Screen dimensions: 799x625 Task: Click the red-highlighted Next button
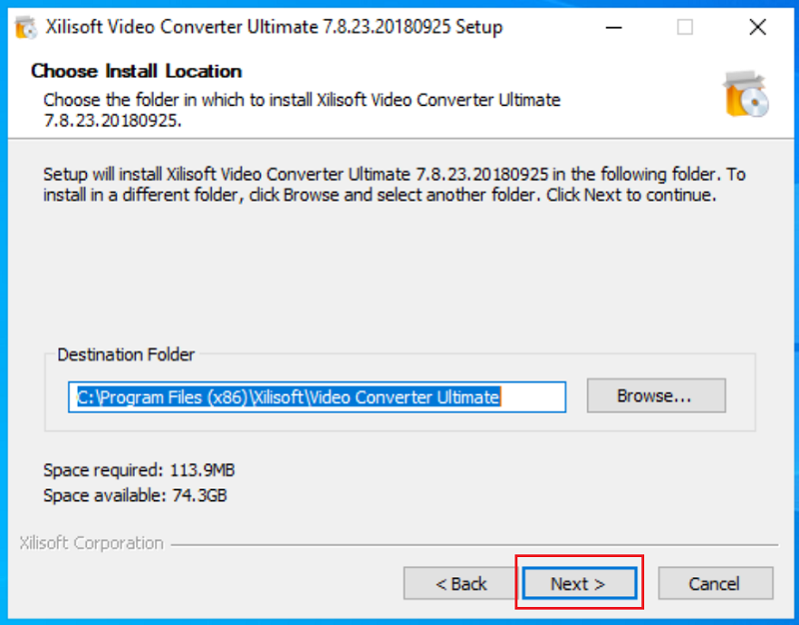[x=579, y=583]
